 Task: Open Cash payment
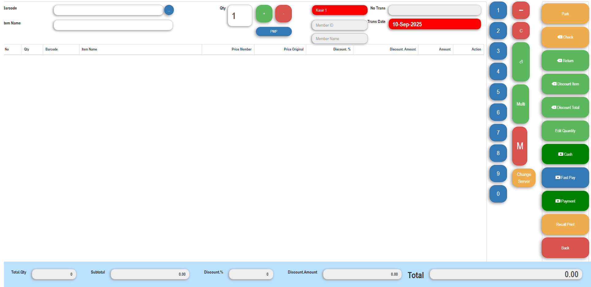pos(565,154)
